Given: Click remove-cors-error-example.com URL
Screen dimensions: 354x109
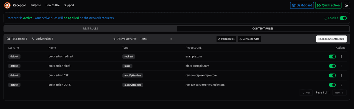Looking at the screenshot, I should [x=205, y=85].
